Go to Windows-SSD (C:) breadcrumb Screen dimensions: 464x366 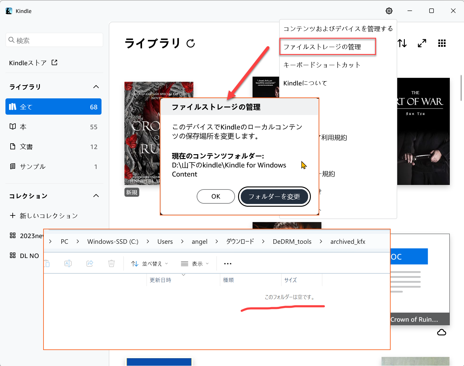(113, 242)
